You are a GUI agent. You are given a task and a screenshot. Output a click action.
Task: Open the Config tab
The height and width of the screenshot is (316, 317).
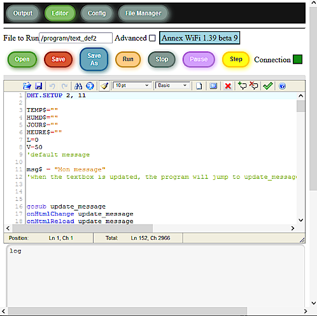coord(97,13)
